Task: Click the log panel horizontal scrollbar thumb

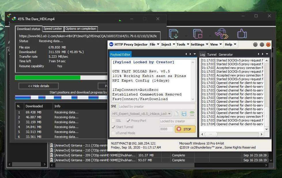Action: click(211, 134)
